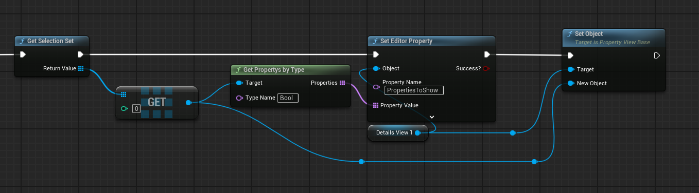Click the Set Editor Property input exec pin
This screenshot has height=193, width=699.
point(376,54)
